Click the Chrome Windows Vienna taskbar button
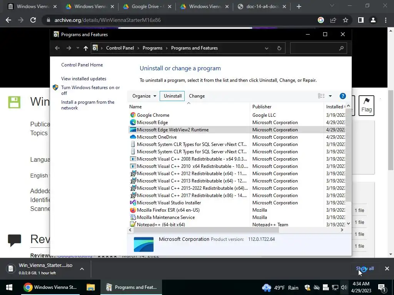Screen dimensions: 394x295 (50, 287)
